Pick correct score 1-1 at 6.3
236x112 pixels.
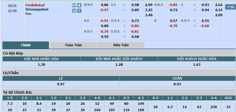[170, 107]
